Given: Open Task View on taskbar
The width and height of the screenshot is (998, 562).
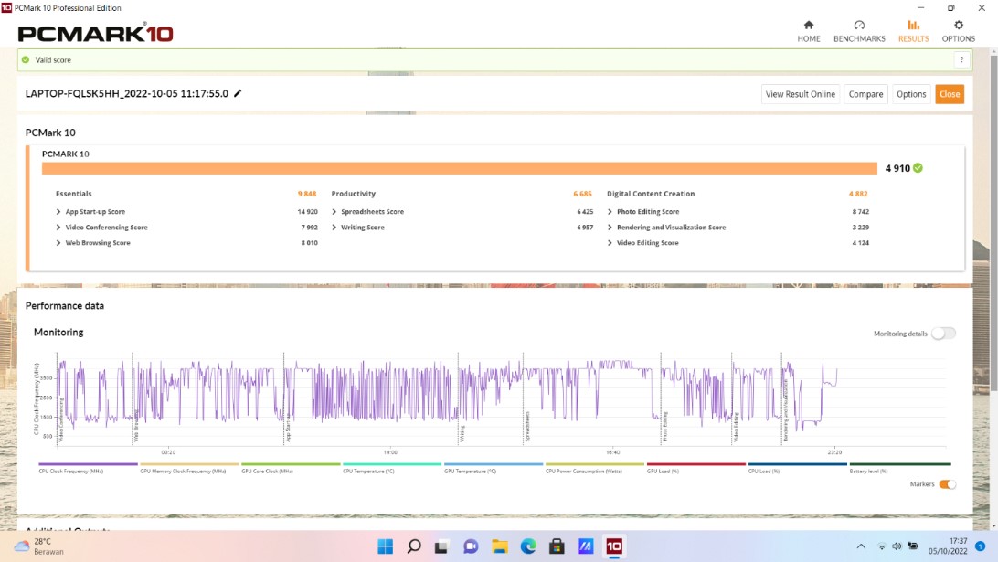Looking at the screenshot, I should (441, 546).
